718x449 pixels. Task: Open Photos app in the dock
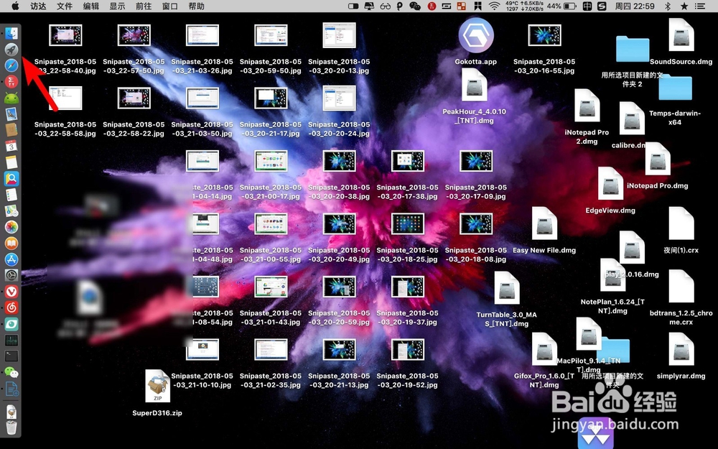[11, 227]
